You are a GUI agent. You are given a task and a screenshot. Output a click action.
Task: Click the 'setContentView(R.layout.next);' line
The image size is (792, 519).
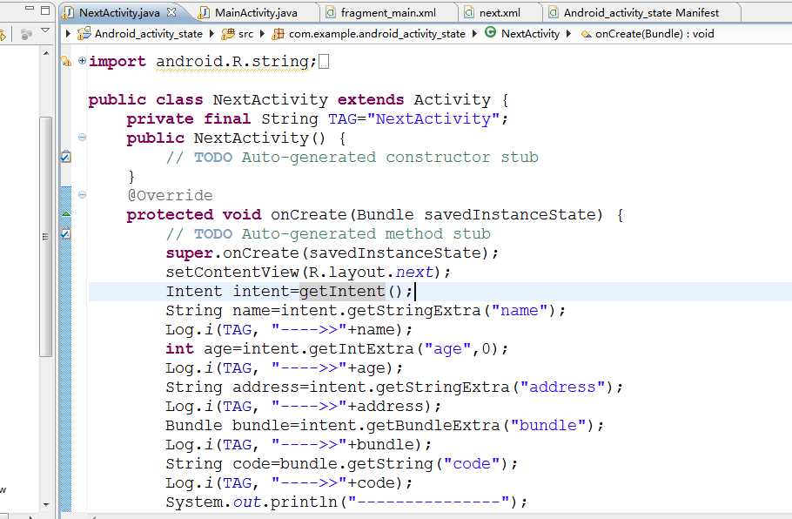[x=308, y=273]
